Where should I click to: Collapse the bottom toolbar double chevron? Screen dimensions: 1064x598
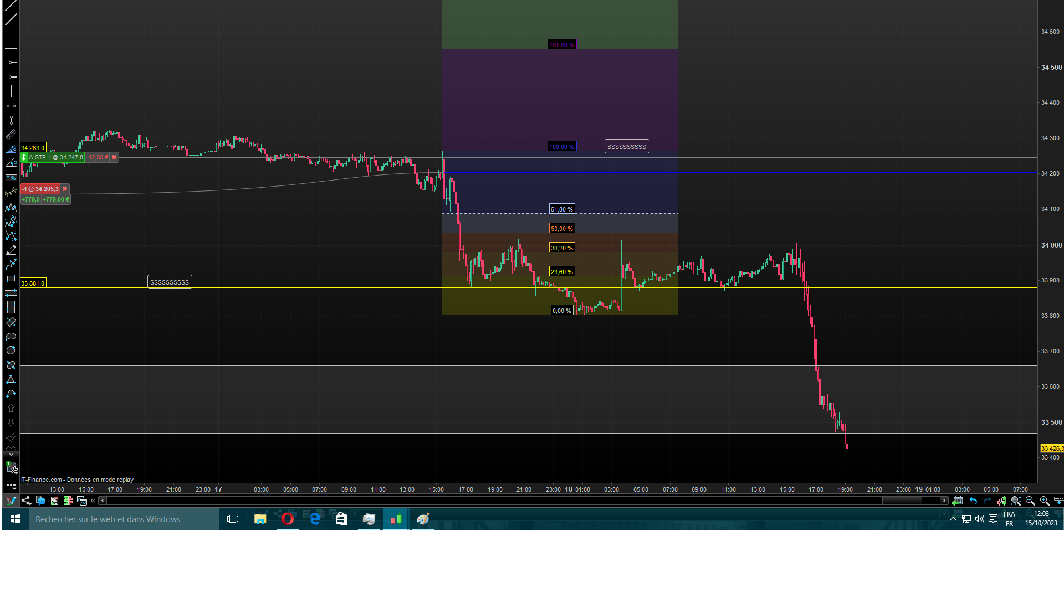93,501
